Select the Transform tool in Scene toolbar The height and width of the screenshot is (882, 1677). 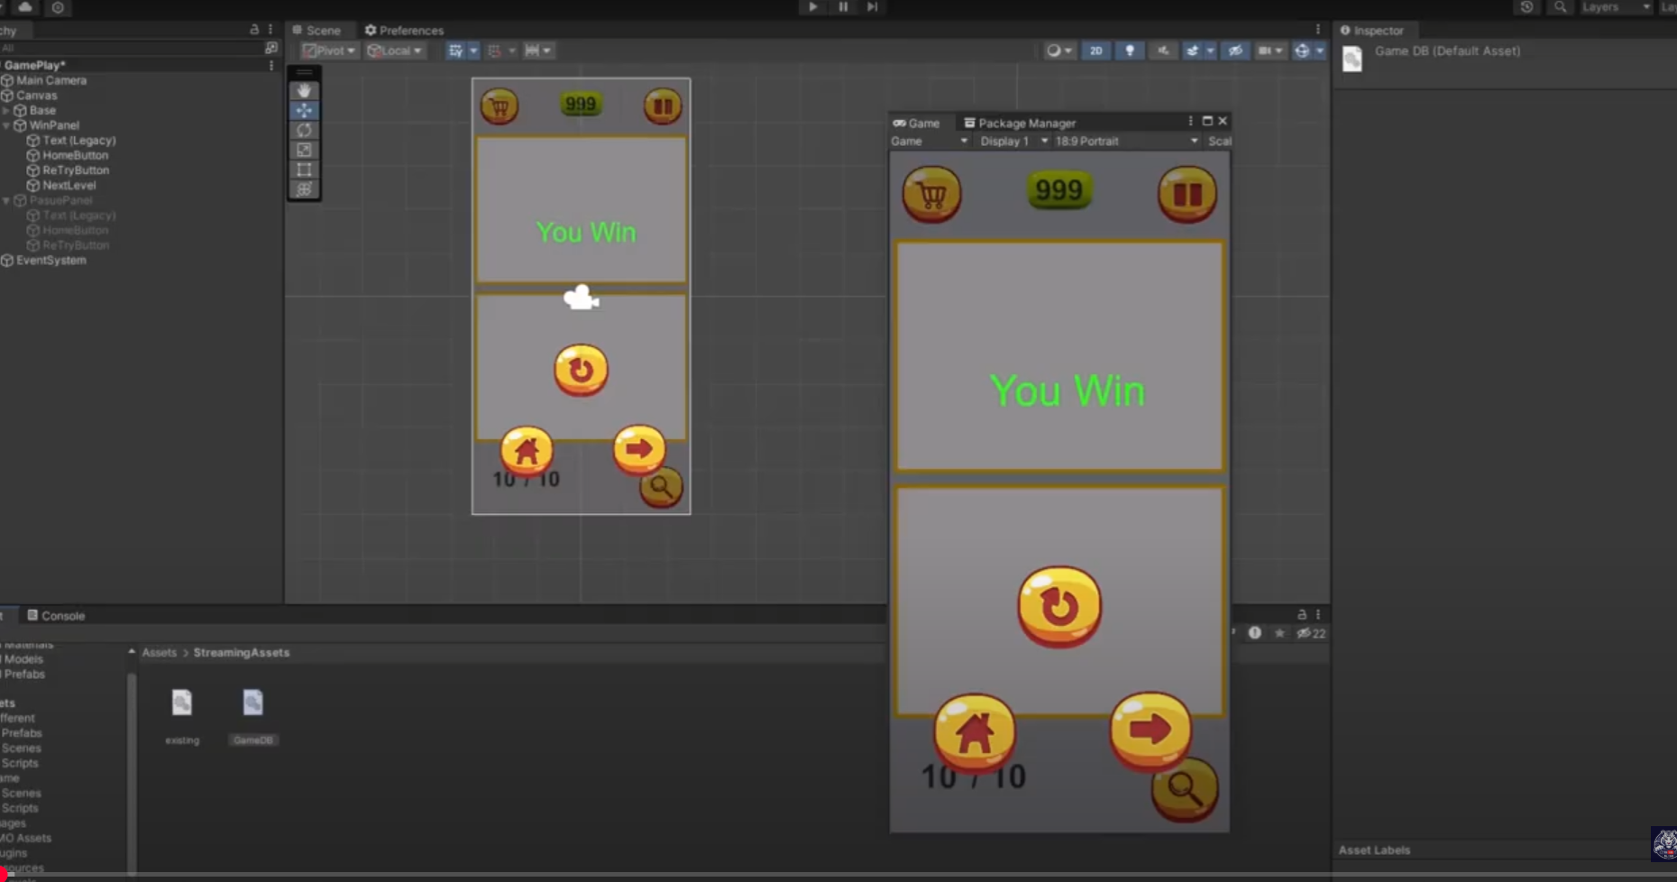point(304,189)
